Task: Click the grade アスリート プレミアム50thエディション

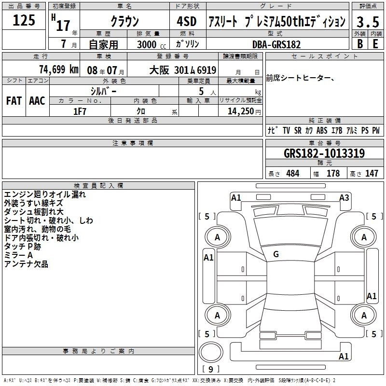Action: click(x=277, y=21)
